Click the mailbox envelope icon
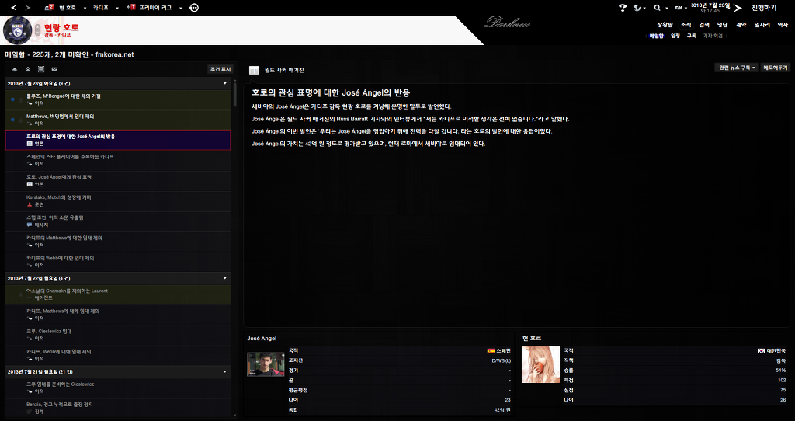This screenshot has width=795, height=421. pyautogui.click(x=54, y=69)
